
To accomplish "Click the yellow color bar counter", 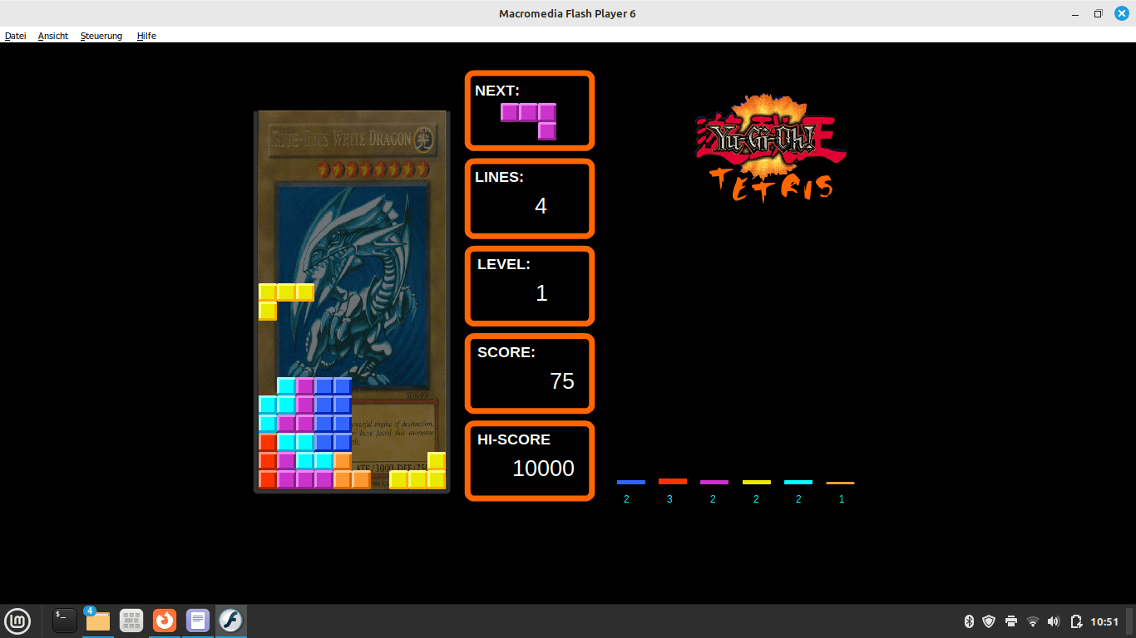I will pyautogui.click(x=756, y=482).
